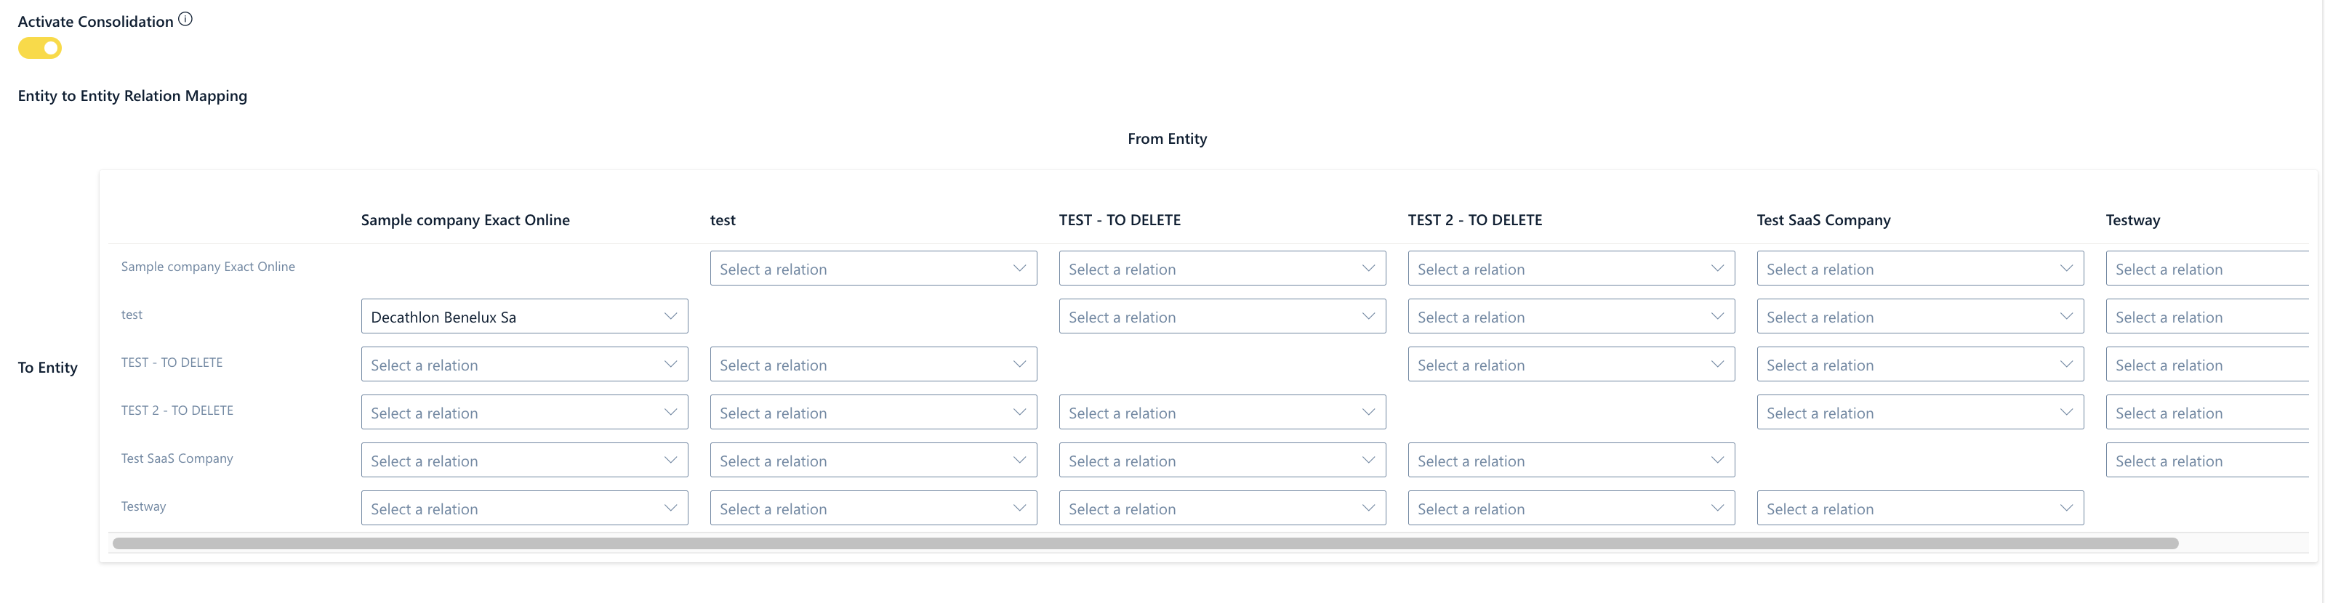The width and height of the screenshot is (2325, 603).
Task: Click the TEST 2 - TO DELETE row label
Action: (x=177, y=410)
